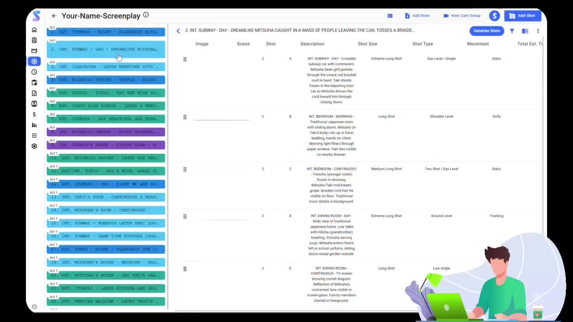
Task: Click the info icon beside Your-Name-Screenplay
Action: tap(145, 15)
